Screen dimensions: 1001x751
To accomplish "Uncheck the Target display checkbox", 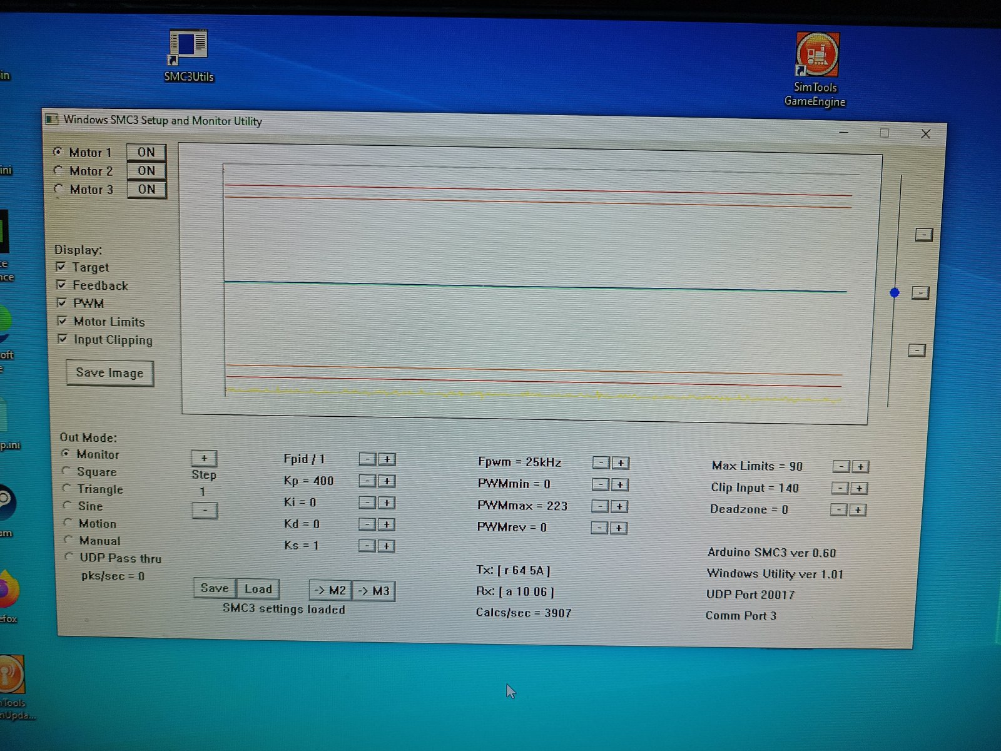I will (x=61, y=267).
